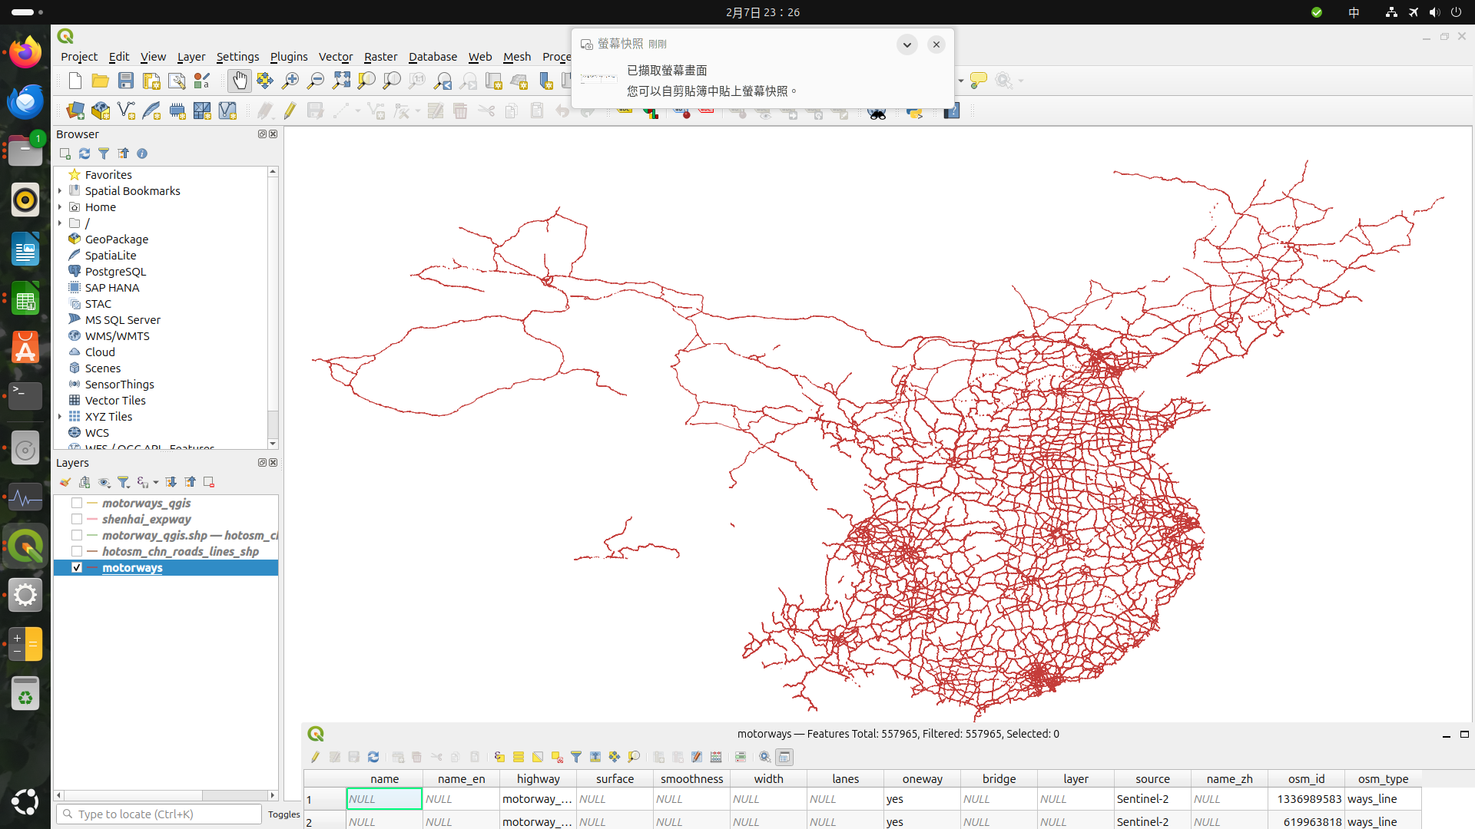Open the Raster menu

380,57
